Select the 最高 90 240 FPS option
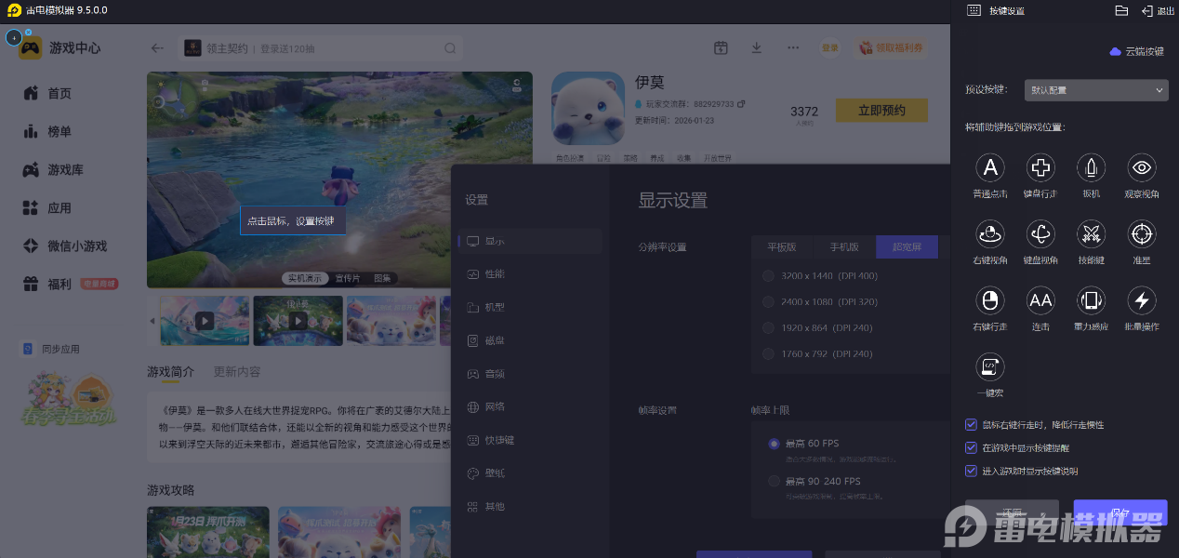Image resolution: width=1179 pixels, height=558 pixels. 815,482
